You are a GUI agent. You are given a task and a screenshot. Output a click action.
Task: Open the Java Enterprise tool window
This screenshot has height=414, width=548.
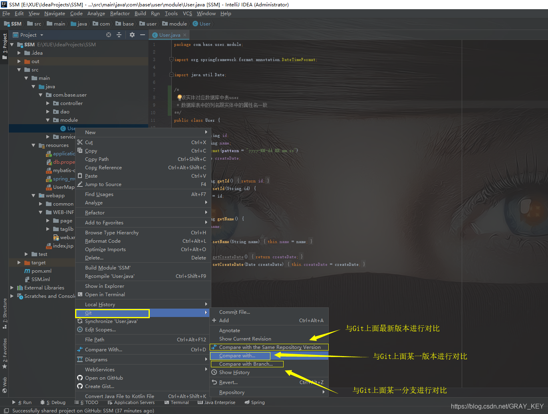216,402
